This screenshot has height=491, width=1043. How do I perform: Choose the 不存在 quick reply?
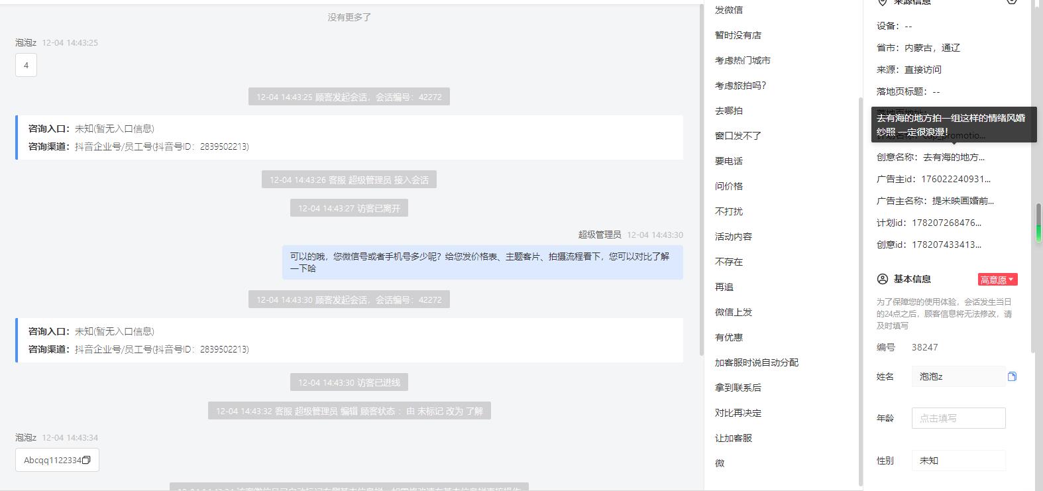coord(729,262)
